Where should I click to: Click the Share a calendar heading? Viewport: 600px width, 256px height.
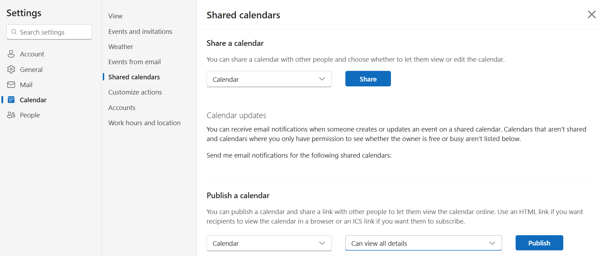(235, 43)
